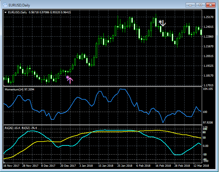
Task: Click the 1.17015 price axis label
Action: [x=208, y=85]
